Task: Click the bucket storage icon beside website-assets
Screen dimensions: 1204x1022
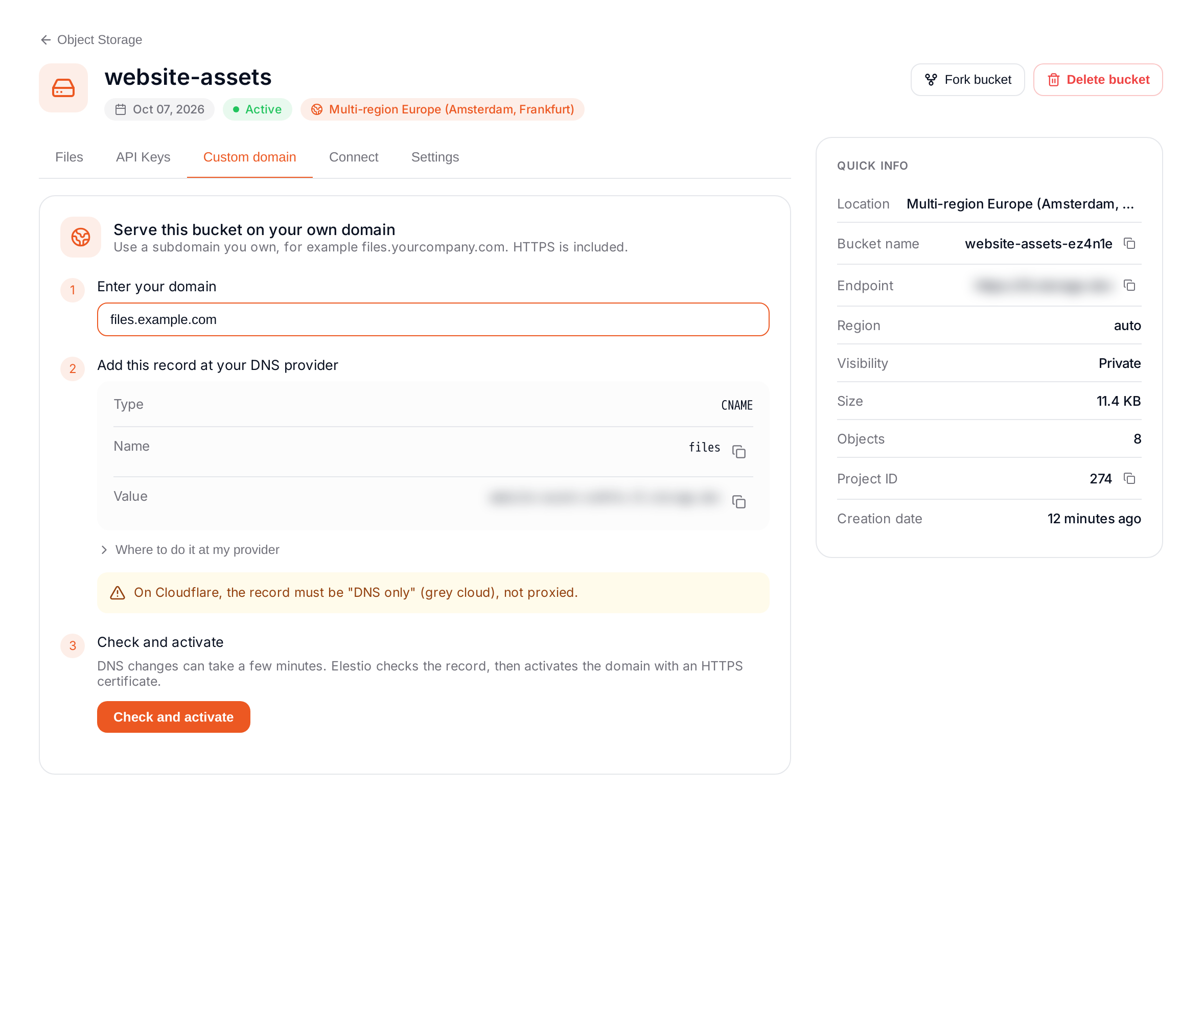Action: point(63,88)
